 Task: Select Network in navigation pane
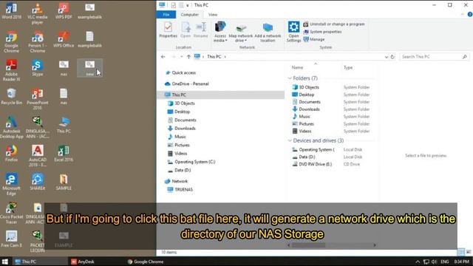click(177, 181)
